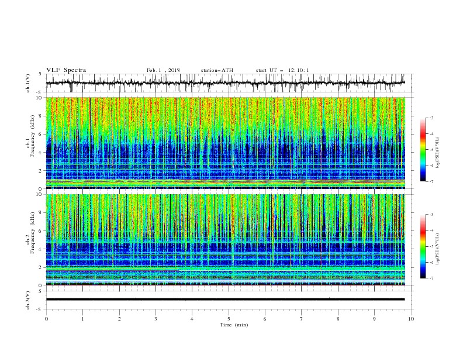Click the log(PSD) label beside ch.2 color bar

tap(438, 249)
